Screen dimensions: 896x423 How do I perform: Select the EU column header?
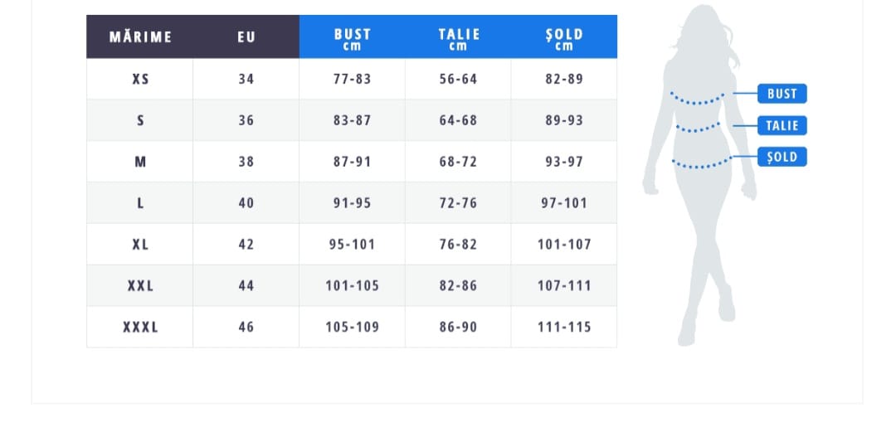(x=246, y=36)
